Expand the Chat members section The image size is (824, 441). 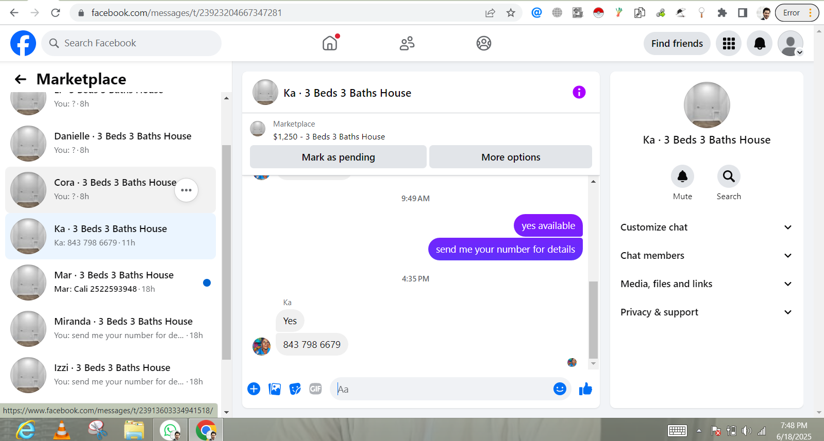pyautogui.click(x=707, y=256)
